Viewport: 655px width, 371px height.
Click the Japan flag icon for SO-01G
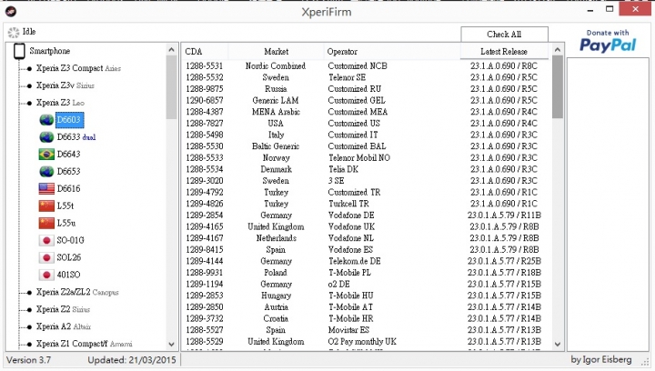tap(46, 240)
